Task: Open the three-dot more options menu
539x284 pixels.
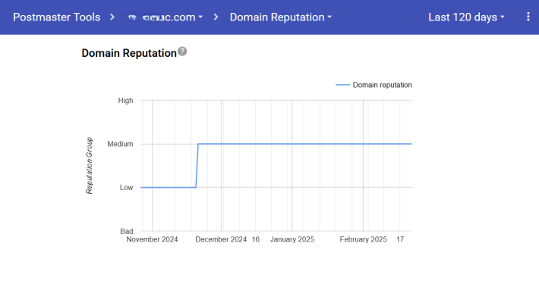Action: [528, 17]
